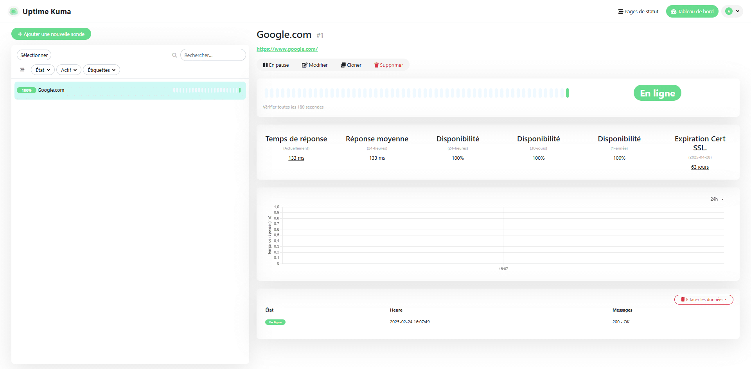
Task: Open the user avatar profile menu
Action: click(732, 11)
